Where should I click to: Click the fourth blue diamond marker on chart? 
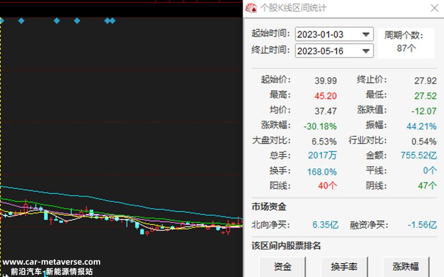76,21
